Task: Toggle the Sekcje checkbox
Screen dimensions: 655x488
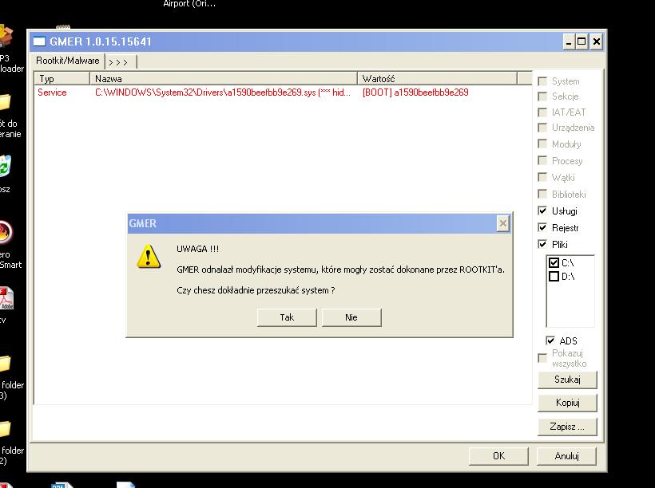Action: pyautogui.click(x=542, y=96)
